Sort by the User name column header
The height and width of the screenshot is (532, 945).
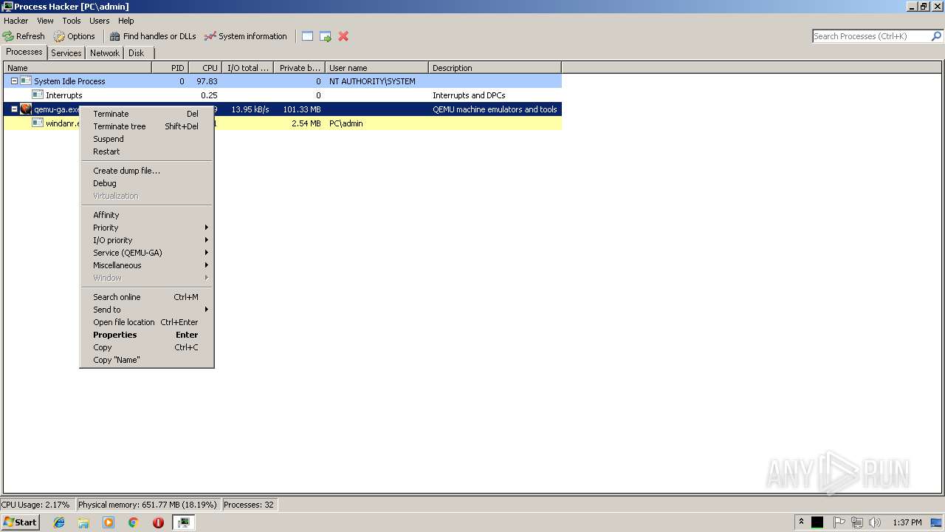[377, 68]
